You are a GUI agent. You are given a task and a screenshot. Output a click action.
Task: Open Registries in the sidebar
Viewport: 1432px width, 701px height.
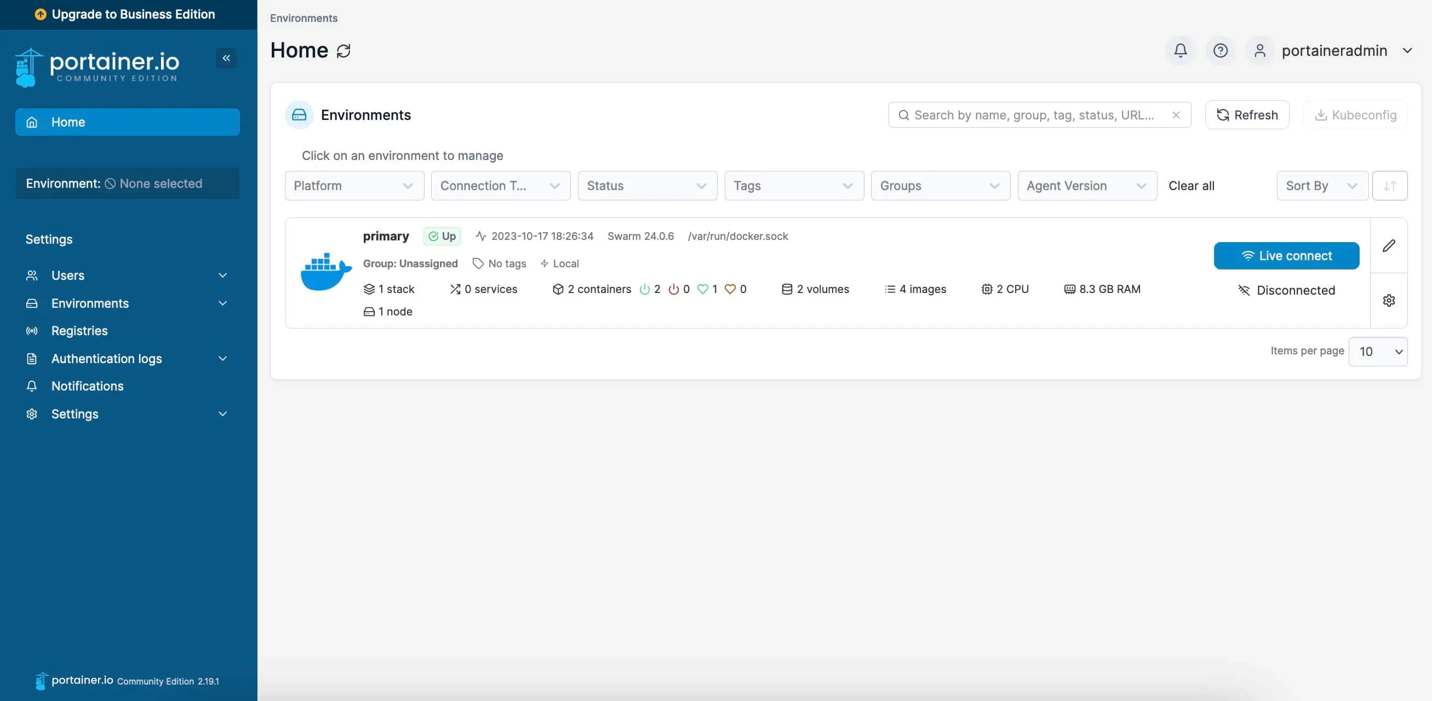point(127,331)
